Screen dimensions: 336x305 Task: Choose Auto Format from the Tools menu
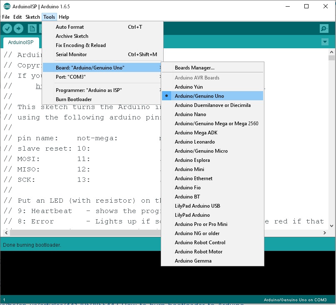pyautogui.click(x=102, y=27)
